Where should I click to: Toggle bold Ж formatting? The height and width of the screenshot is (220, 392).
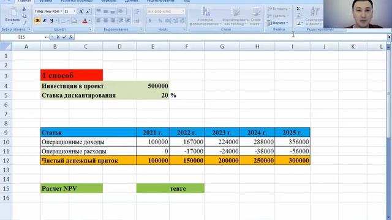coord(37,21)
